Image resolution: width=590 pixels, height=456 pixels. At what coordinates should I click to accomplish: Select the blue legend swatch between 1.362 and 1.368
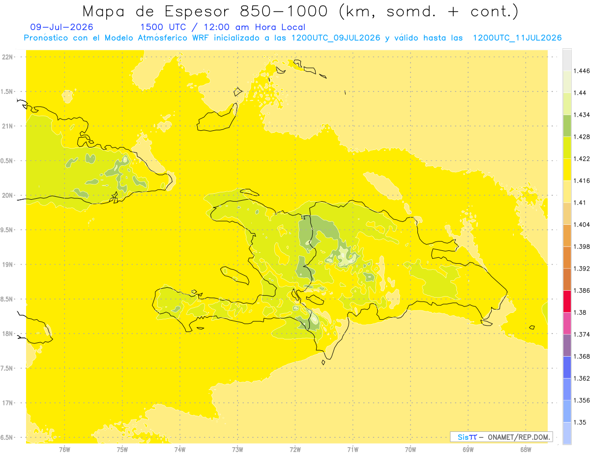coord(567,367)
